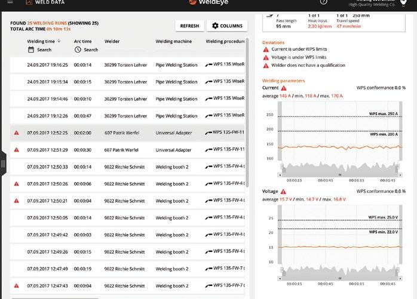Click the clock icon under Arc time
The height and width of the screenshot is (299, 417).
coord(78,50)
